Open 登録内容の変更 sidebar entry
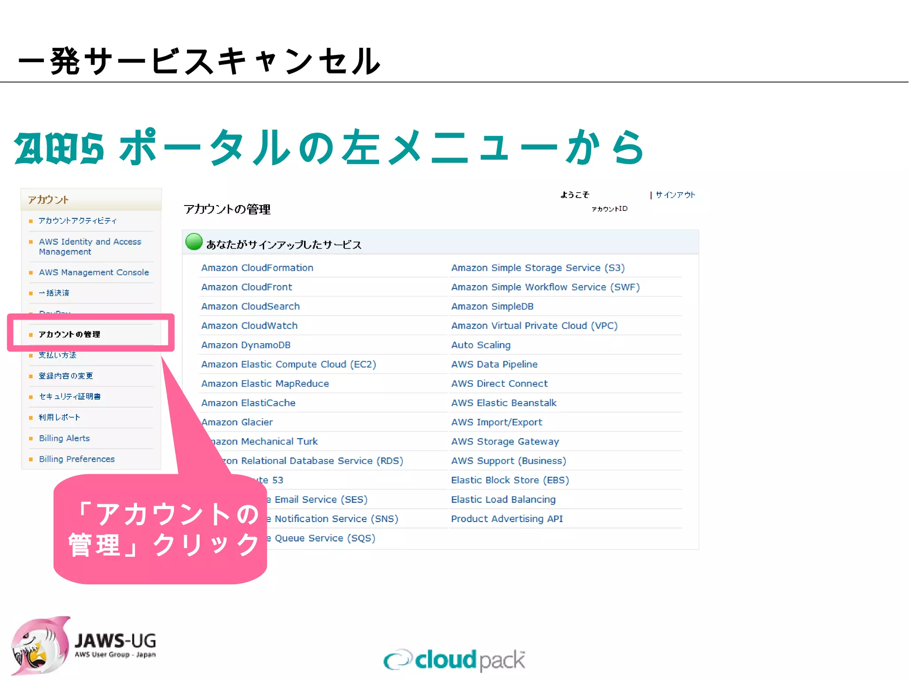This screenshot has width=909, height=681. click(x=66, y=376)
